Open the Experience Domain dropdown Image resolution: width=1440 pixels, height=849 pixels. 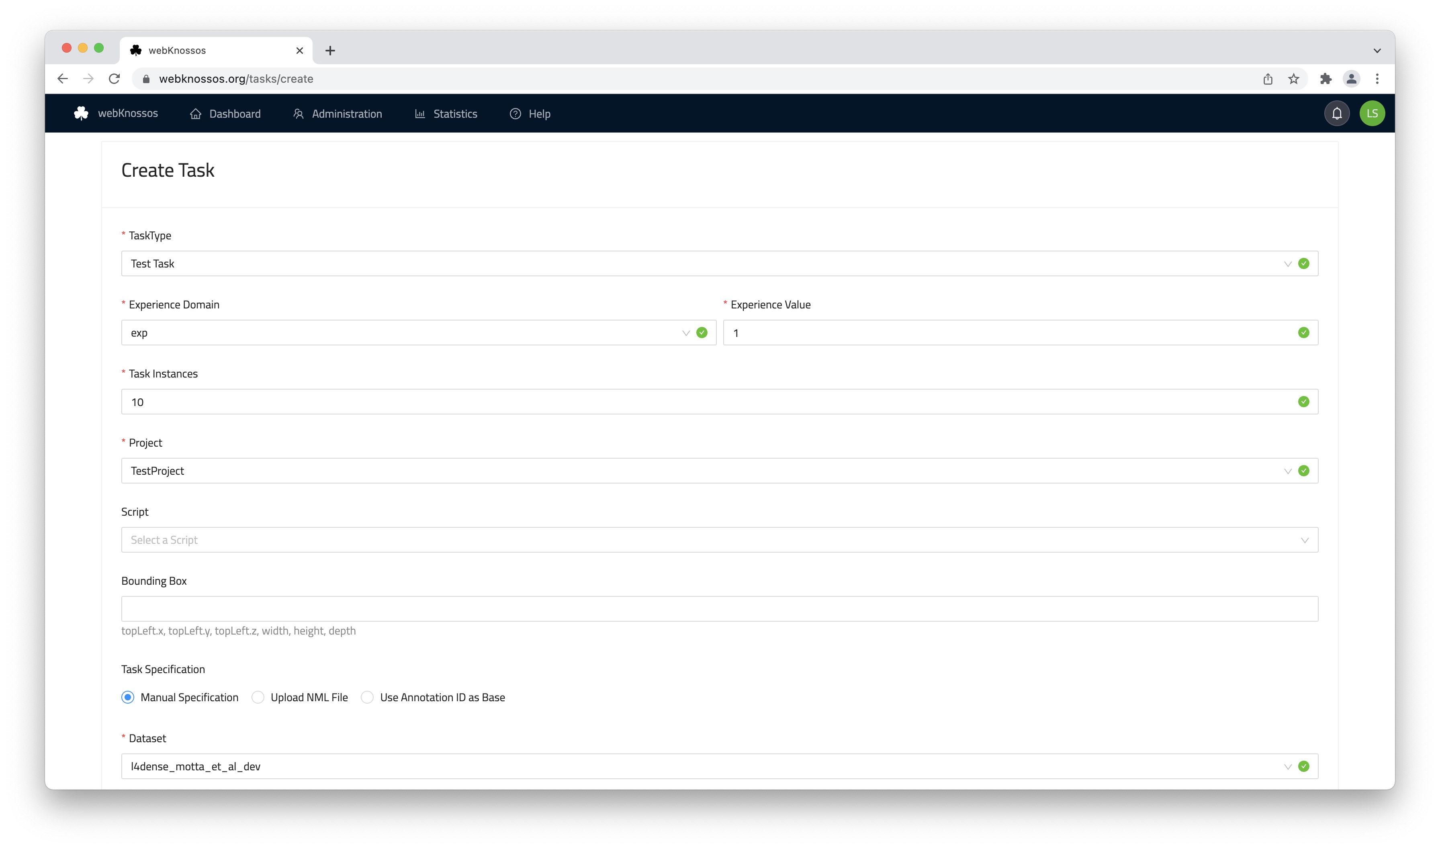click(418, 333)
